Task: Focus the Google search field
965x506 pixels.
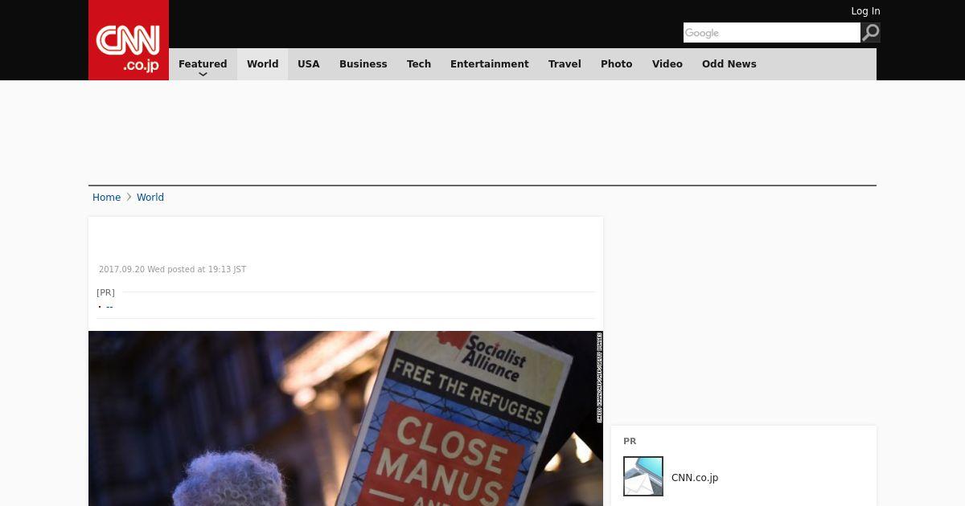Action: pos(772,32)
